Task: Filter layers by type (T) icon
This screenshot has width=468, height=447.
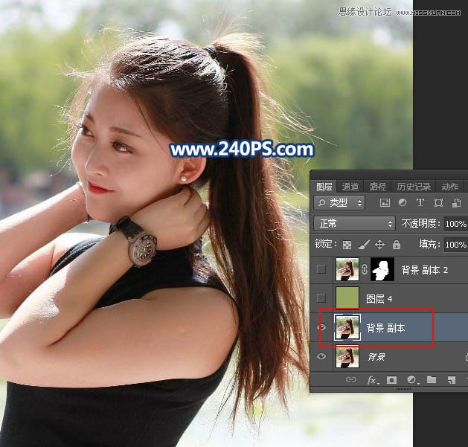Action: pos(420,202)
